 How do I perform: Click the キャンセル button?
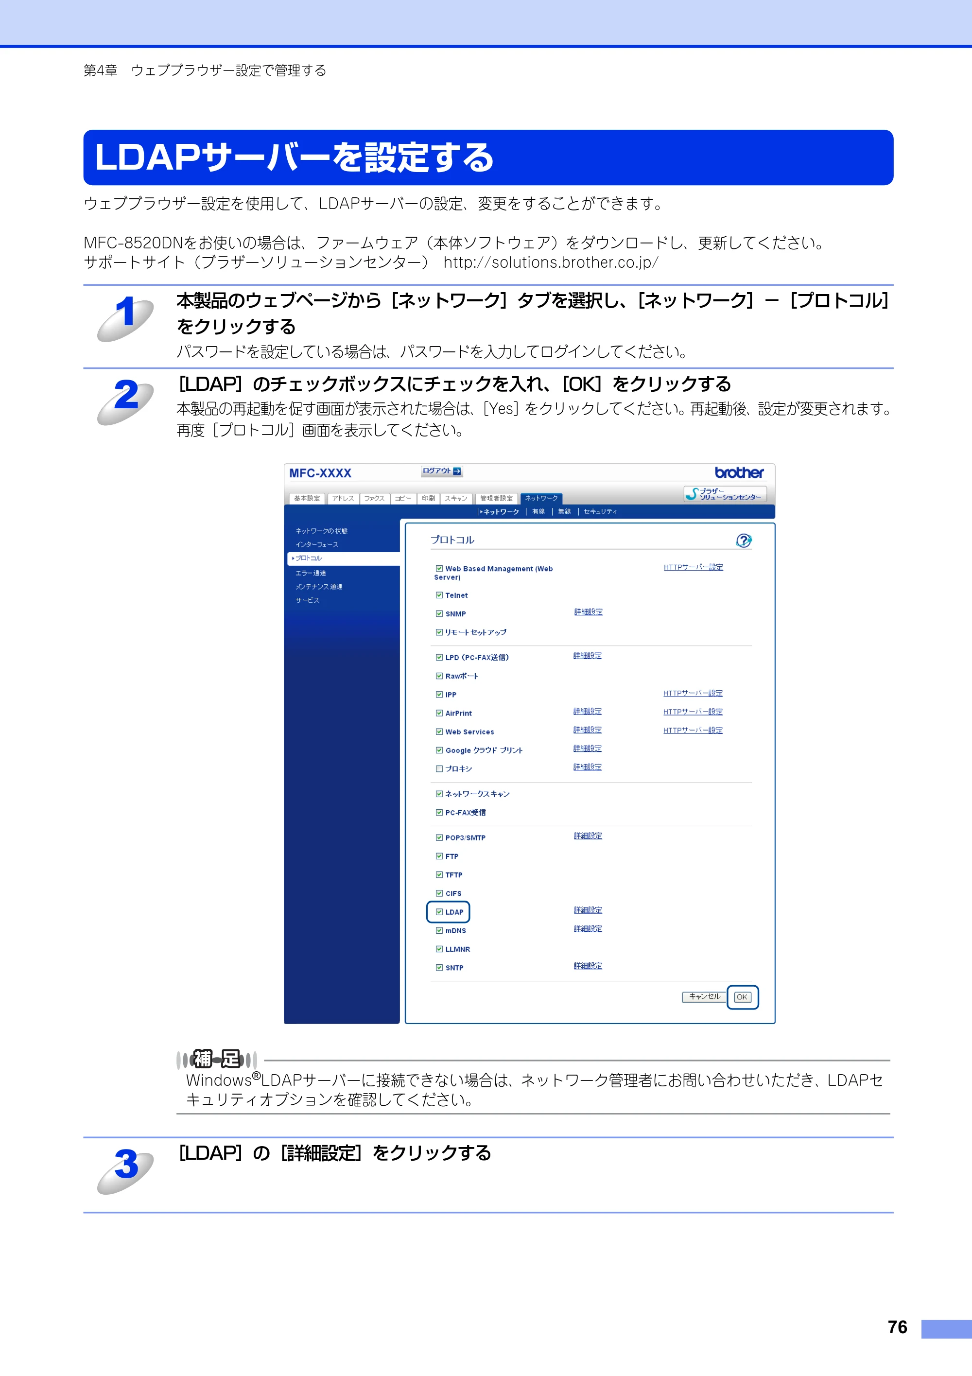pyautogui.click(x=705, y=997)
